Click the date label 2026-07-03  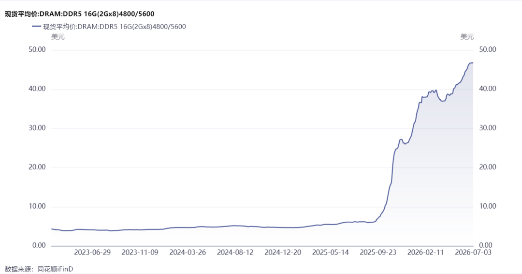pyautogui.click(x=473, y=253)
